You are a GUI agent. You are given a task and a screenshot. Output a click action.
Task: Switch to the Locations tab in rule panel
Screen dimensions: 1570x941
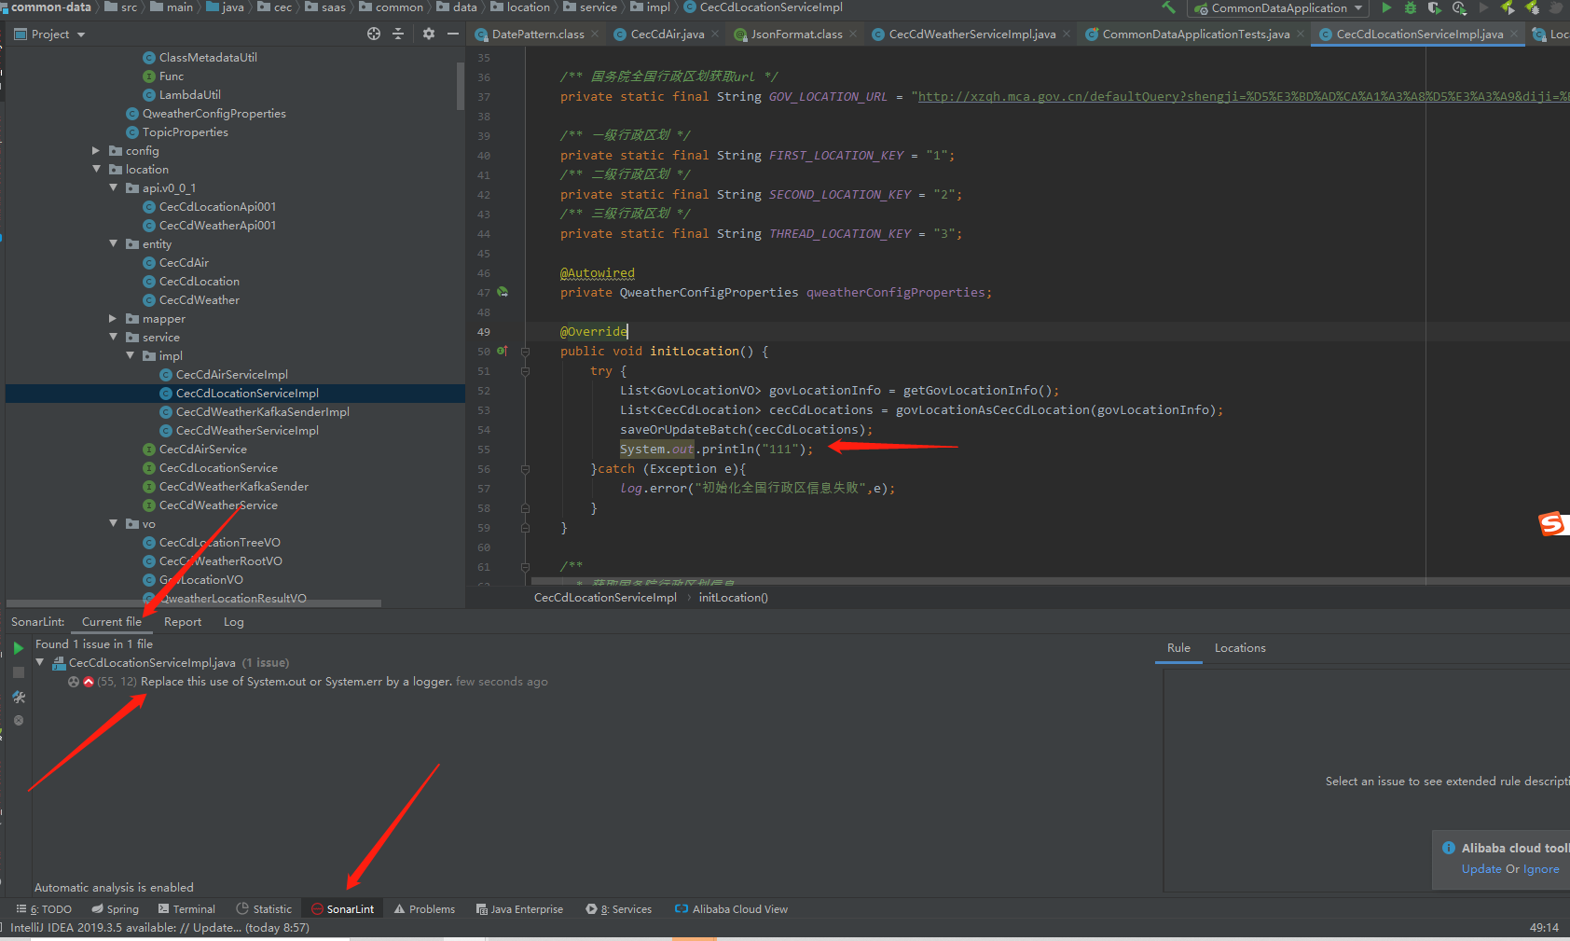(x=1240, y=647)
